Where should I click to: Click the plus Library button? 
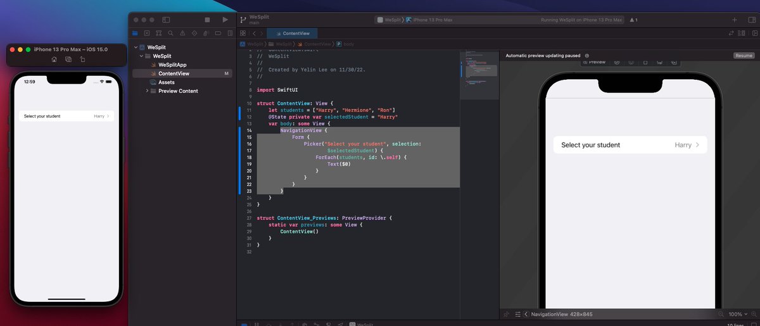(734, 20)
